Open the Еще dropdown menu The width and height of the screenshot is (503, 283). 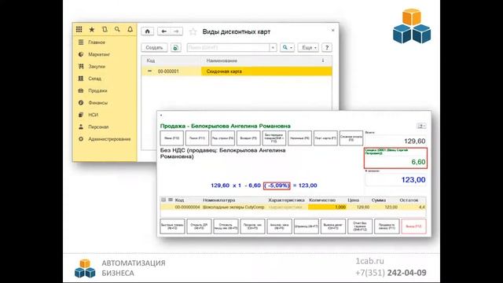tap(308, 47)
